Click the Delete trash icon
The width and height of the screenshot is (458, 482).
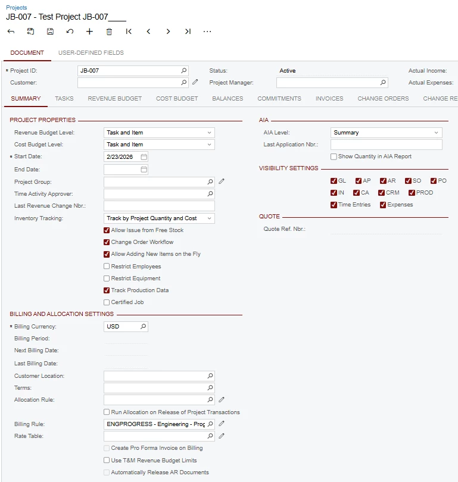[109, 32]
